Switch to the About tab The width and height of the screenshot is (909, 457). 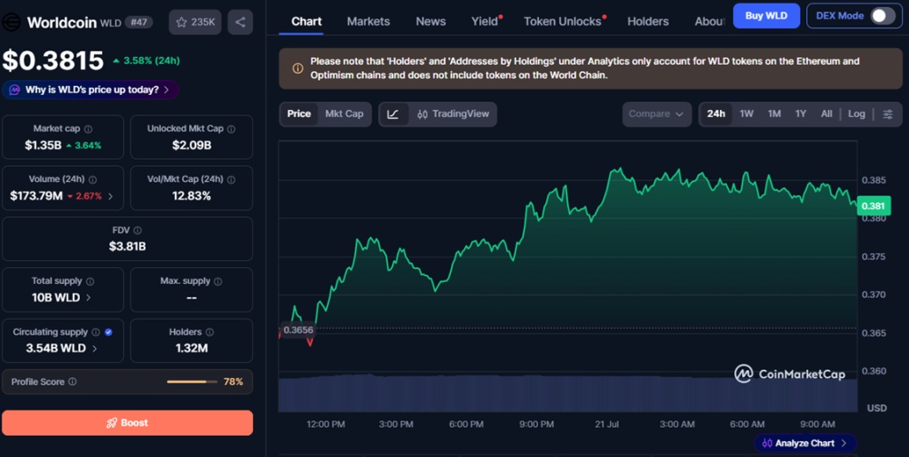709,21
